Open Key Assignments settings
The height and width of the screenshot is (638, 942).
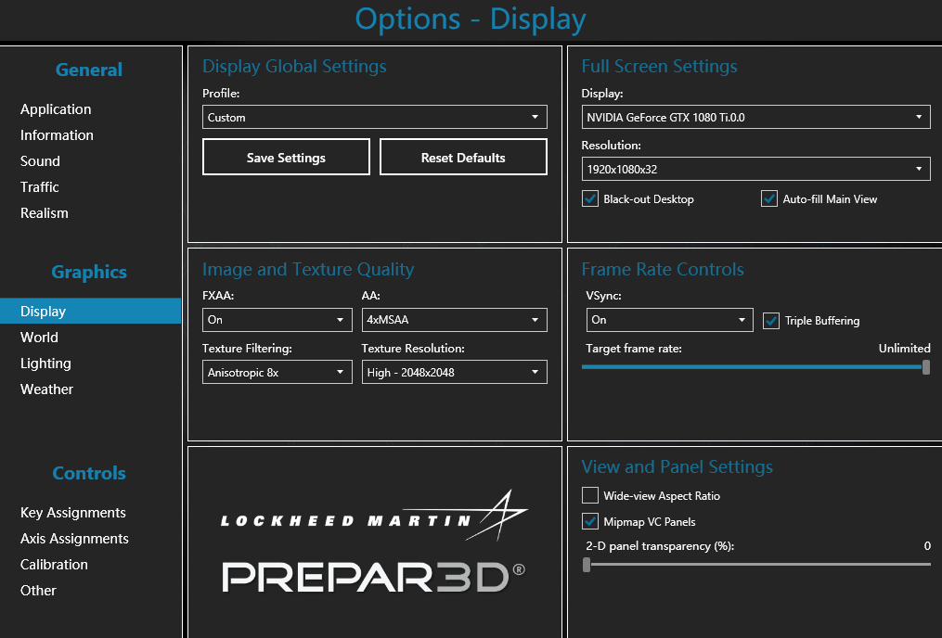(x=73, y=513)
